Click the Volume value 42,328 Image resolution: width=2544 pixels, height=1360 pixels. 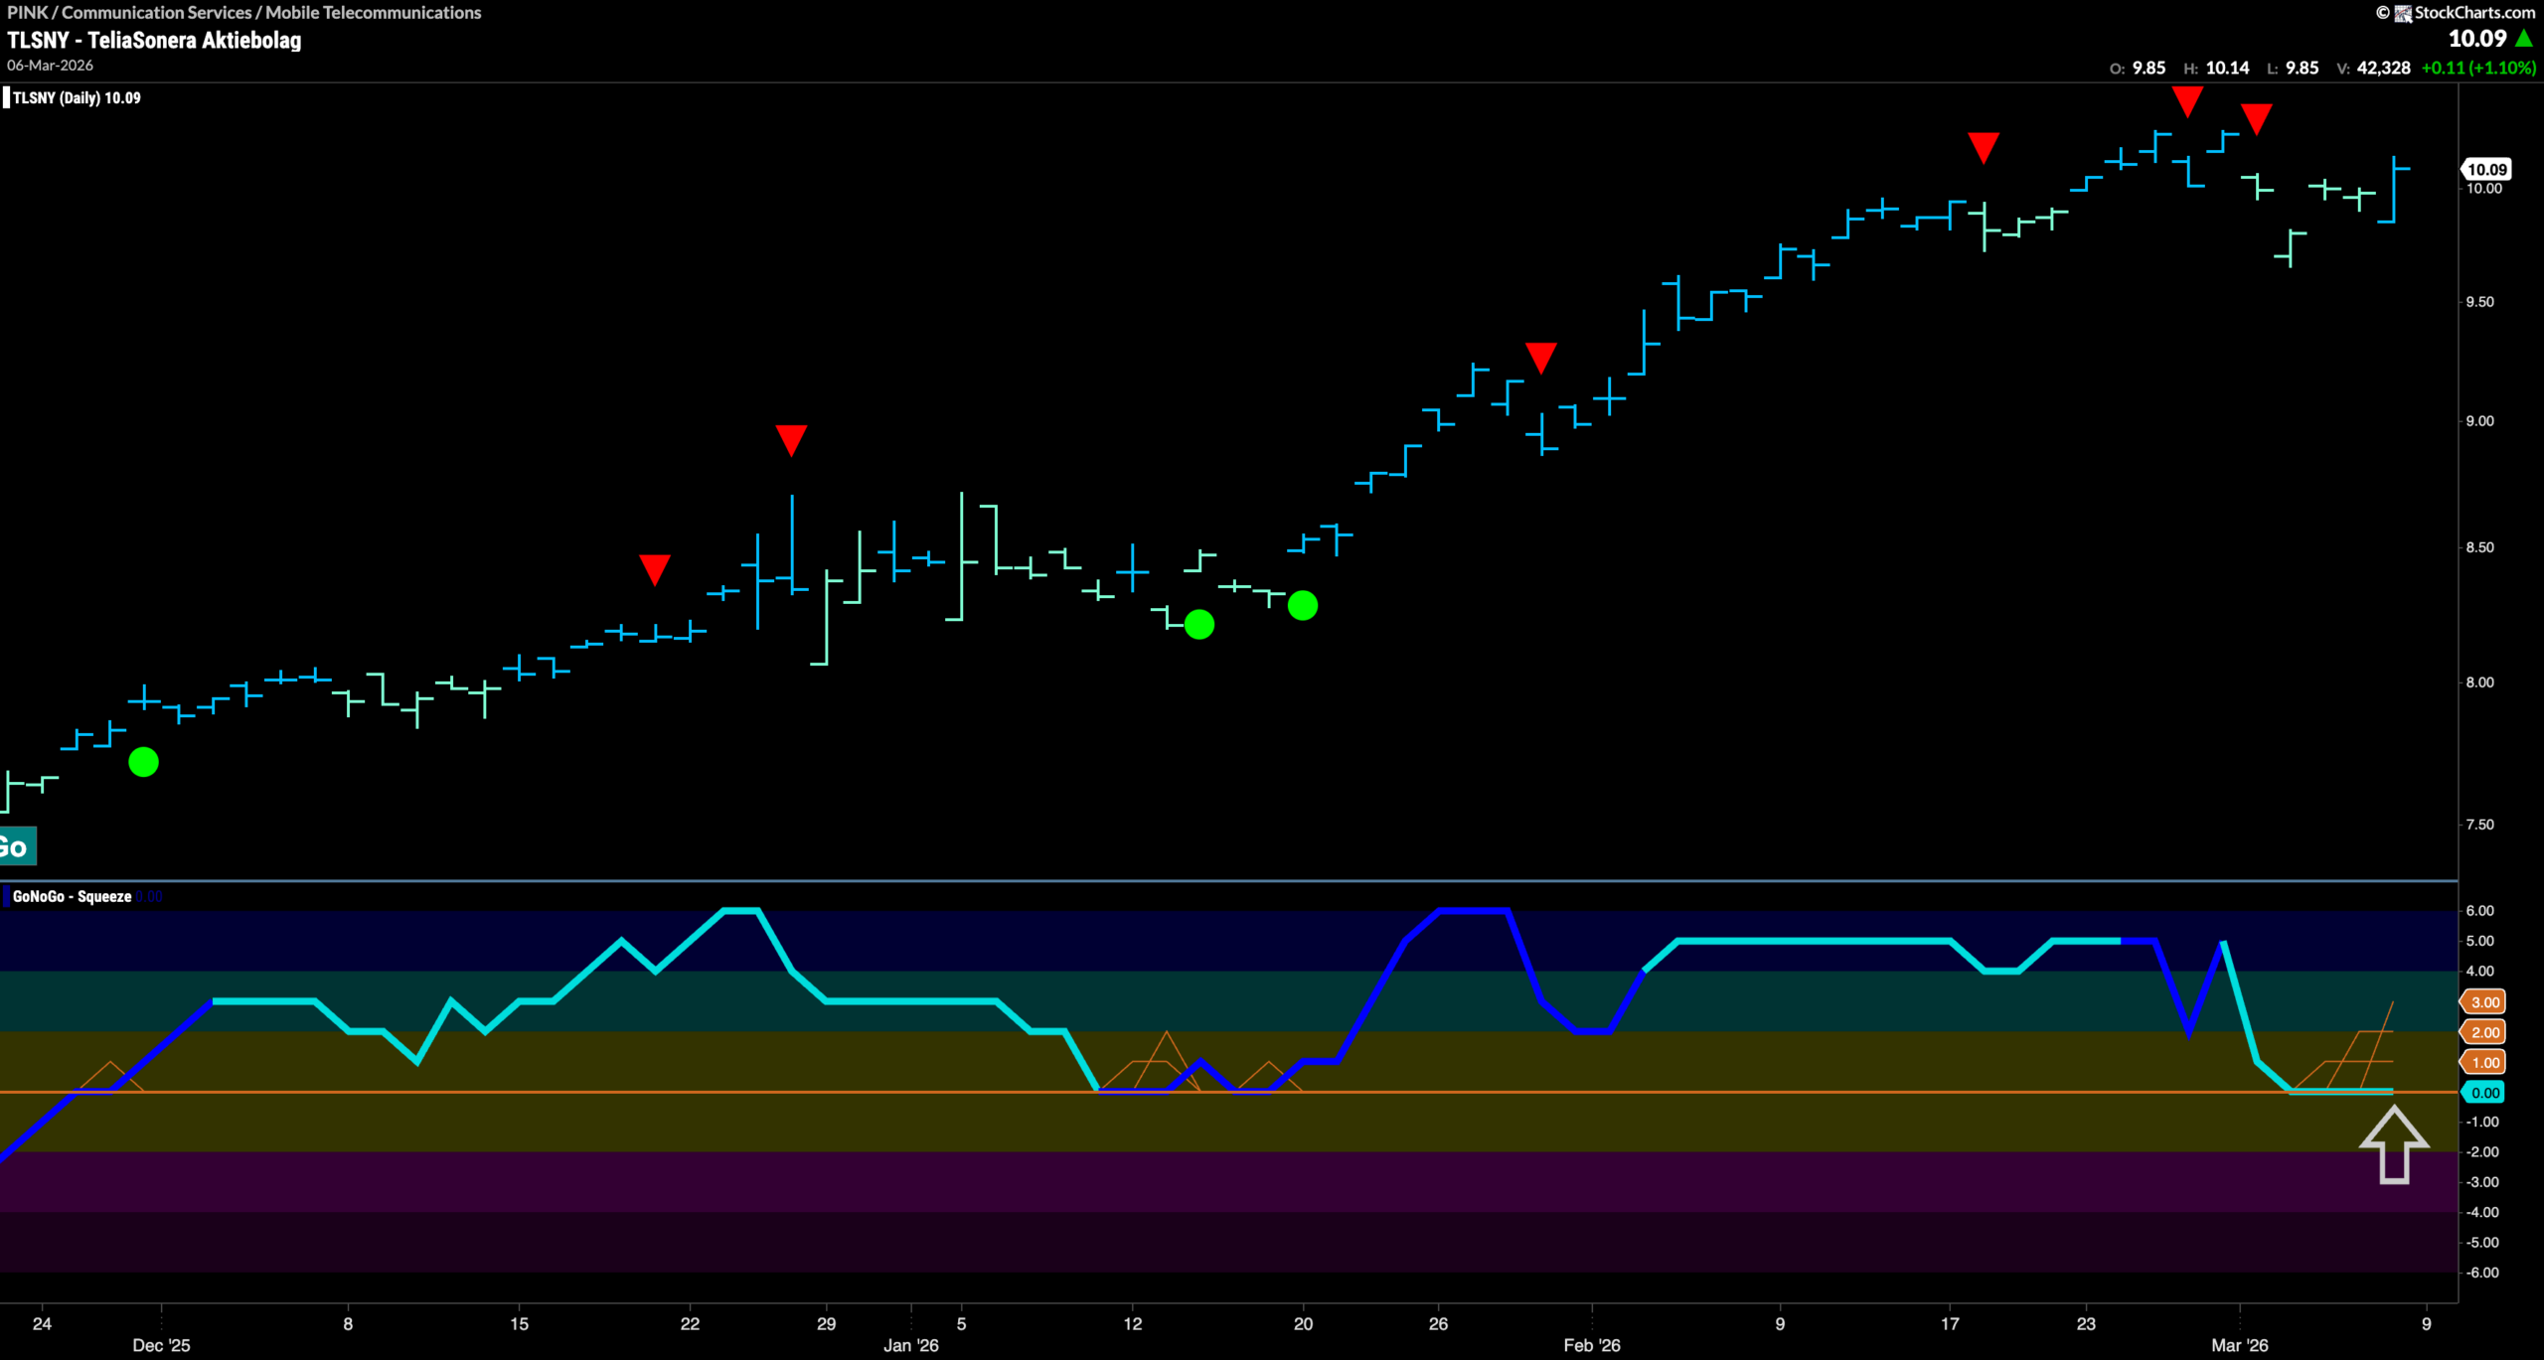pyautogui.click(x=2383, y=68)
